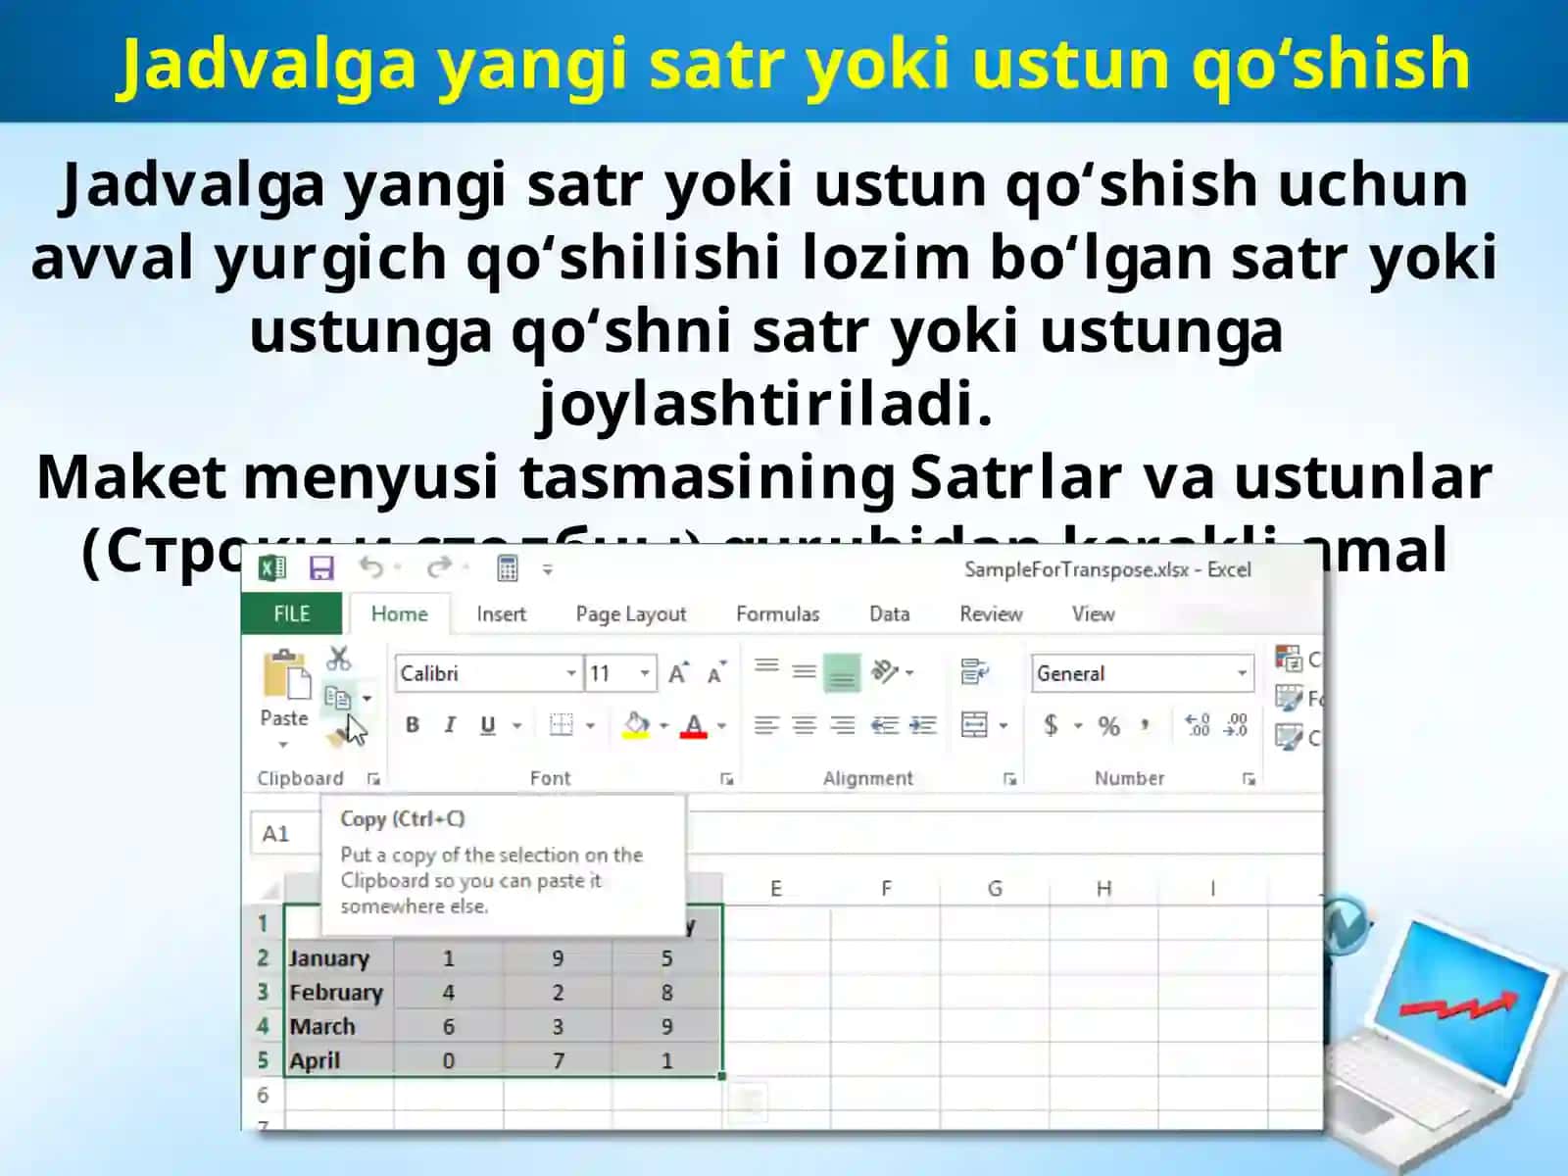Toggle Underline formatting button
This screenshot has height=1176, width=1568.
[x=487, y=725]
